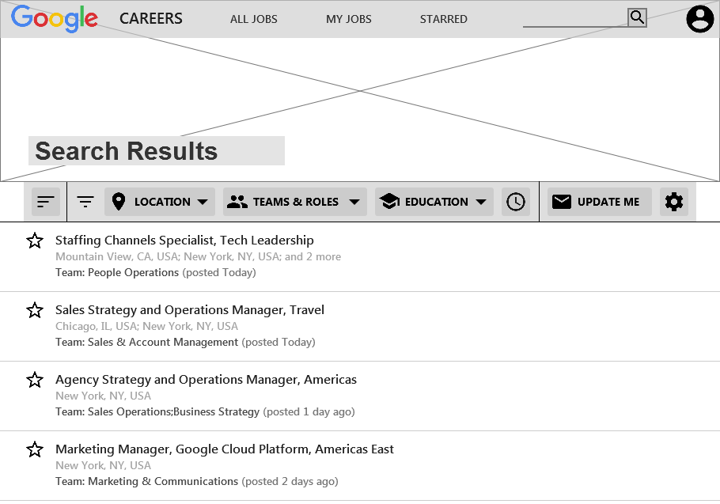Click 'Mountain View, CA, USA' location text
The image size is (720, 504).
pyautogui.click(x=116, y=256)
